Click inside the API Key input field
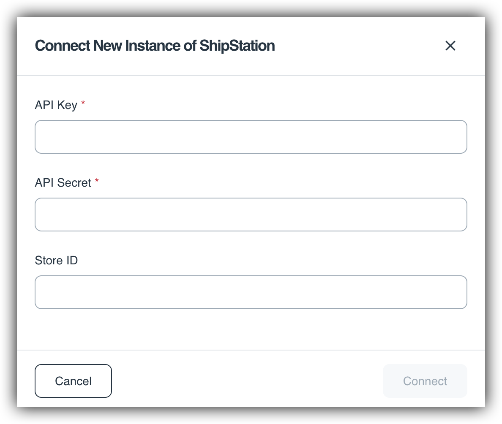The width and height of the screenshot is (502, 424). click(251, 137)
